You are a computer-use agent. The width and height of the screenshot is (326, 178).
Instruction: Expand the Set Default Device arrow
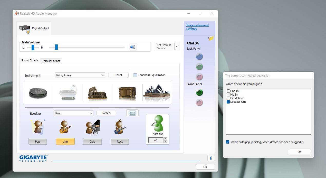[x=177, y=46]
